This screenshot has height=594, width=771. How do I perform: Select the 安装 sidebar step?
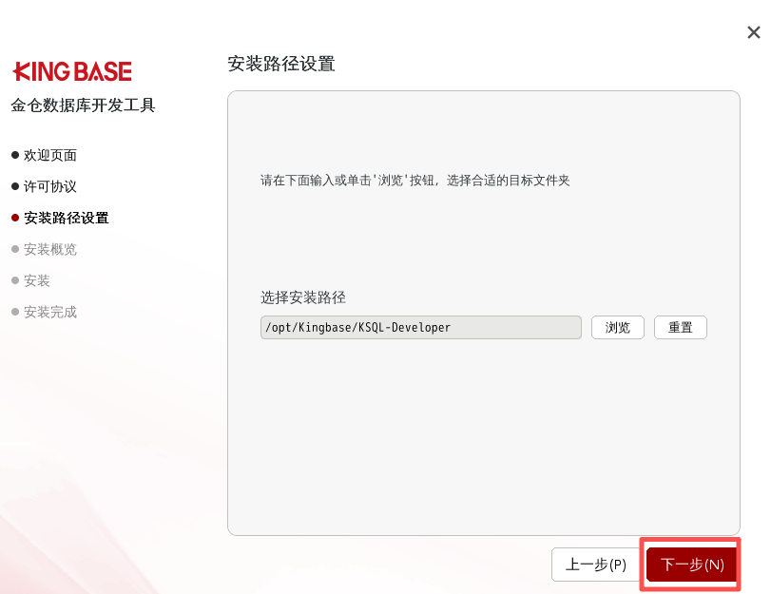(37, 280)
